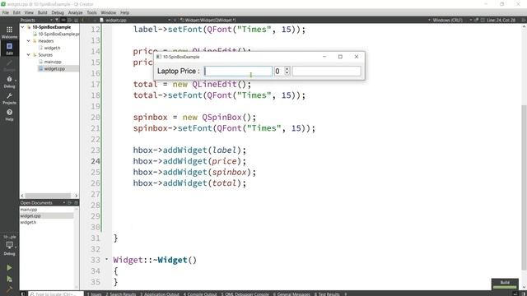The width and height of the screenshot is (527, 296).
Task: Increase the spinbox value in 10-SpinBoxExample
Action: [287, 69]
